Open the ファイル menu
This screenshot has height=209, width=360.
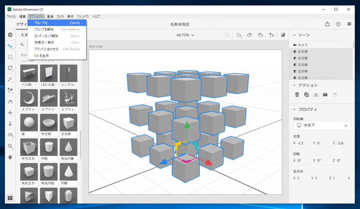[11, 17]
